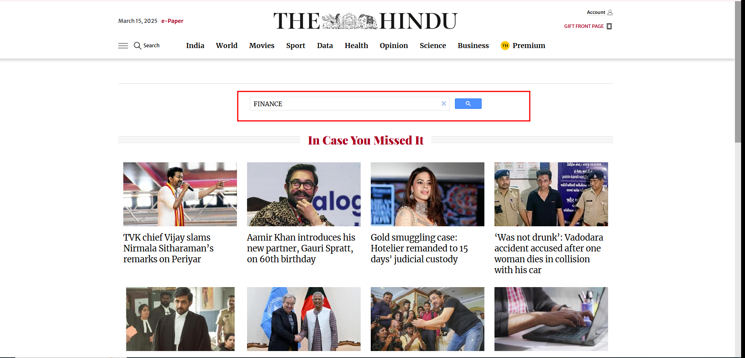The image size is (745, 358).
Task: Open the Movies menu item
Action: [262, 46]
